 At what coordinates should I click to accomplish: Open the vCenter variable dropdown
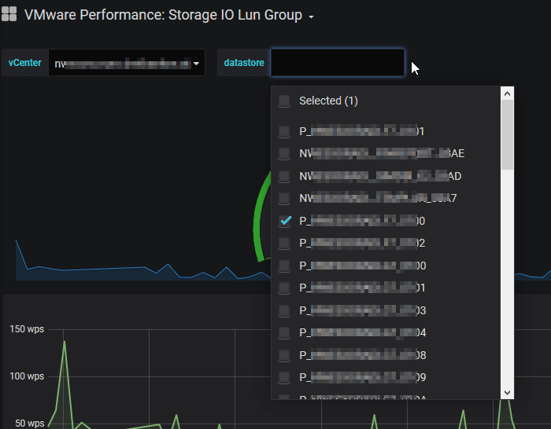(x=127, y=62)
